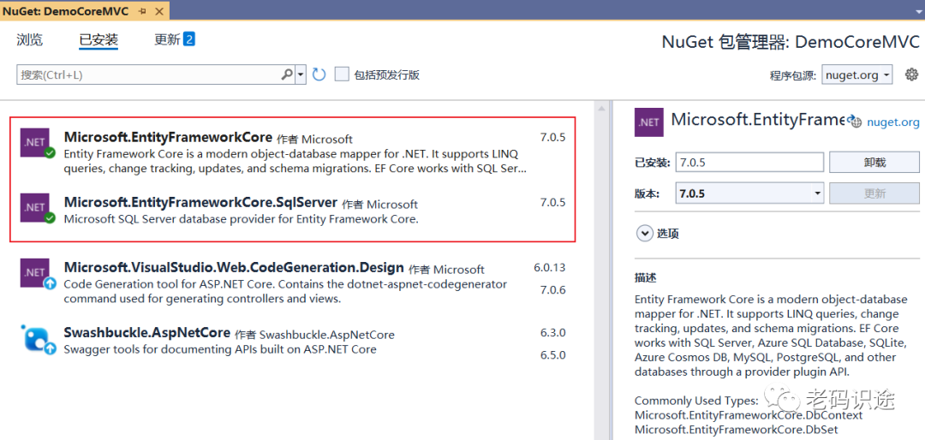Viewport: 925px width, 440px height.
Task: Click the Swashbuckle.AspNetCore package icon
Action: pos(37,338)
